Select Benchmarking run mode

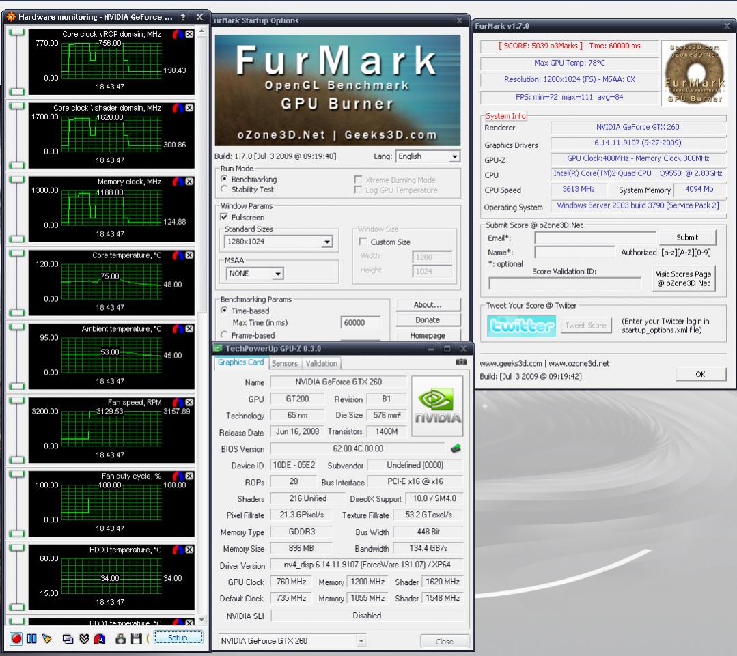coord(225,179)
